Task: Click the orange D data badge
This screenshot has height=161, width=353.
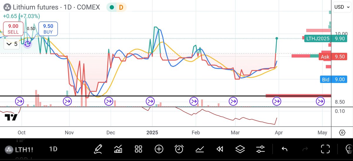Action: point(121,7)
